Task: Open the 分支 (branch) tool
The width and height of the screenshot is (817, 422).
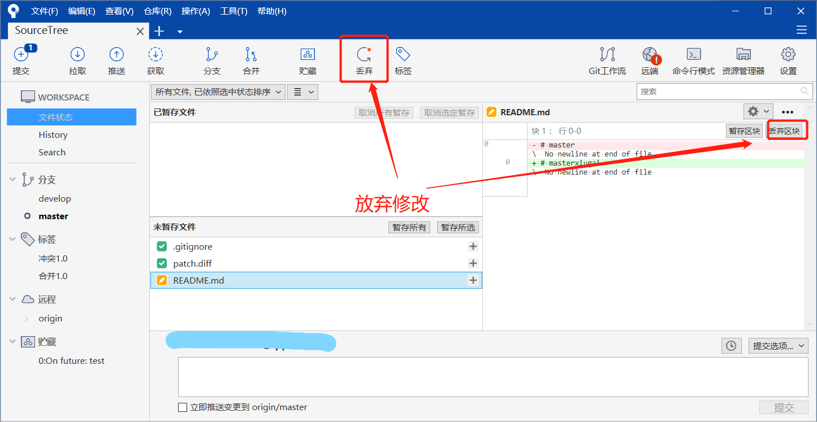Action: click(x=212, y=60)
